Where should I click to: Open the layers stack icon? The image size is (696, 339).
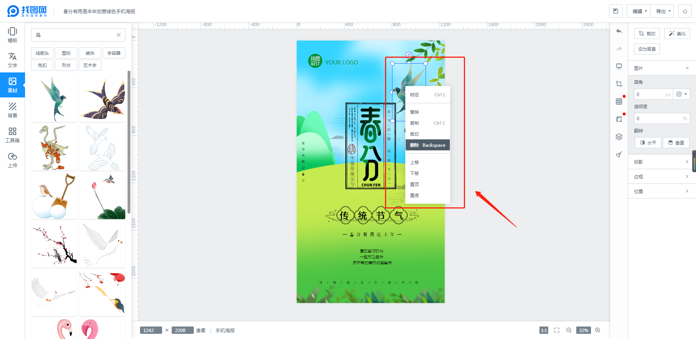619,137
